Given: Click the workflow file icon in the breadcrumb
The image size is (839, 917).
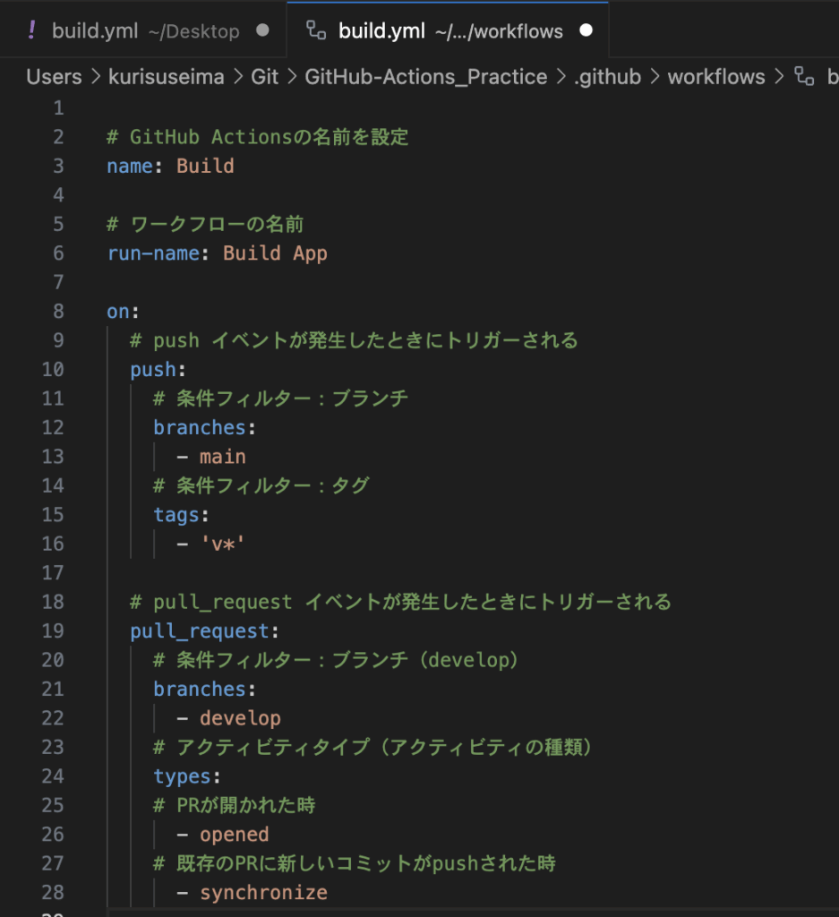Looking at the screenshot, I should 804,77.
